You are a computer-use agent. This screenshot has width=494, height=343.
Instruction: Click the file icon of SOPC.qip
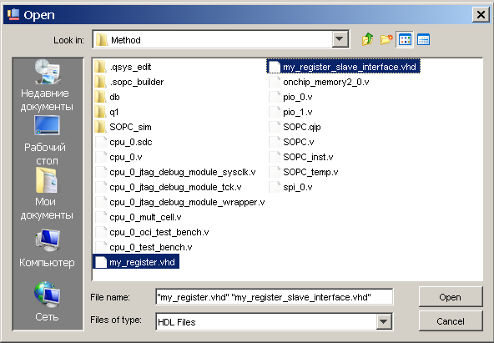tap(275, 127)
